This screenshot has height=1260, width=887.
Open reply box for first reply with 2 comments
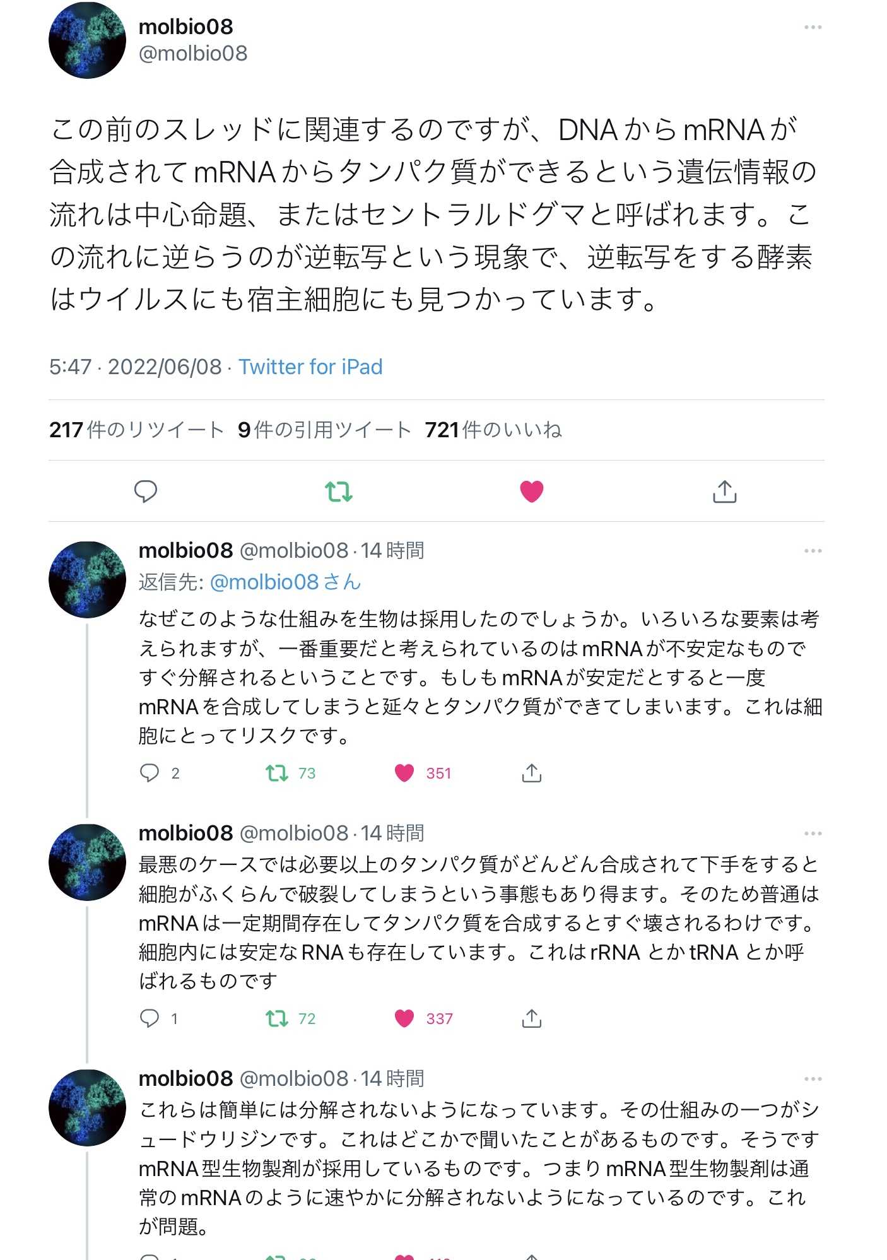(x=150, y=773)
